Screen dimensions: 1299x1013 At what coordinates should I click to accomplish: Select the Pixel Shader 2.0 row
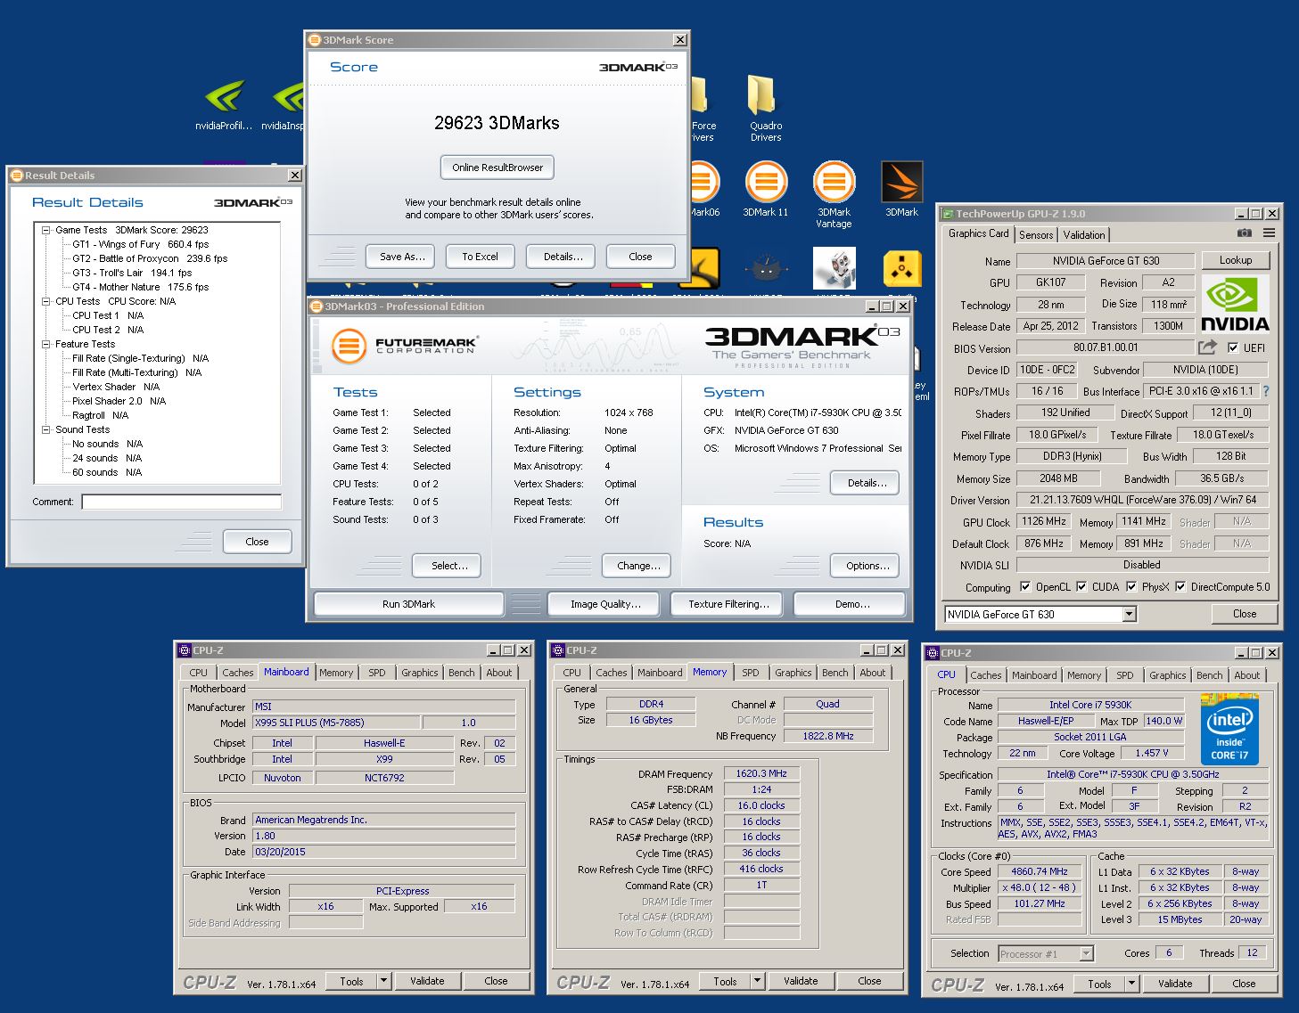click(119, 401)
